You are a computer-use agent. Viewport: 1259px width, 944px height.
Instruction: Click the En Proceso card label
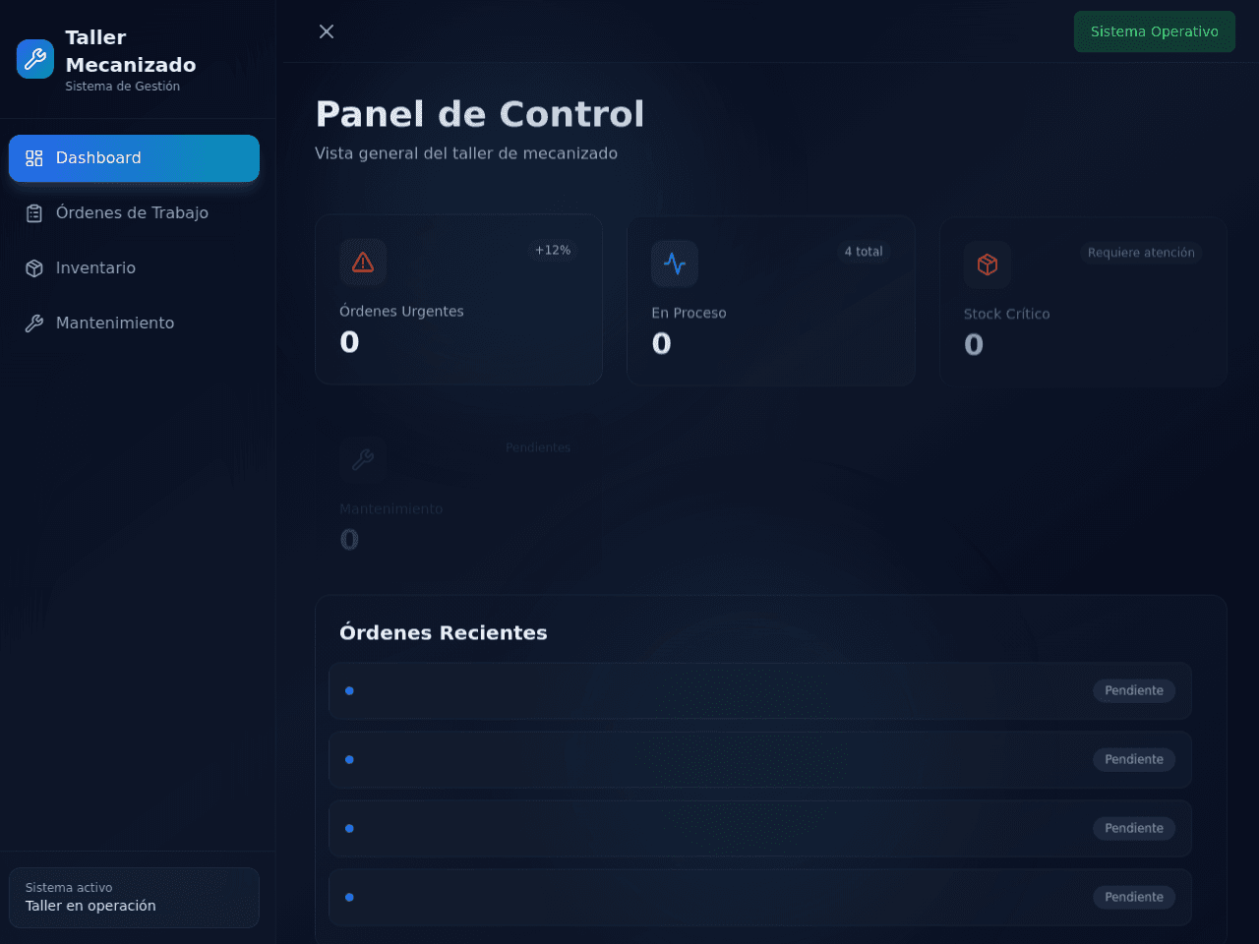pos(689,314)
